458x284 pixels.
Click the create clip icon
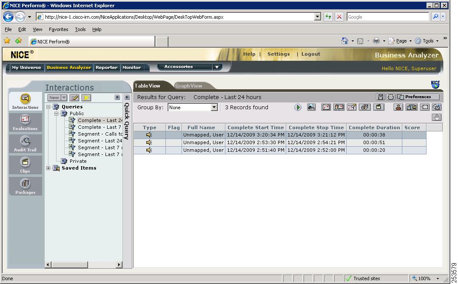(378, 107)
